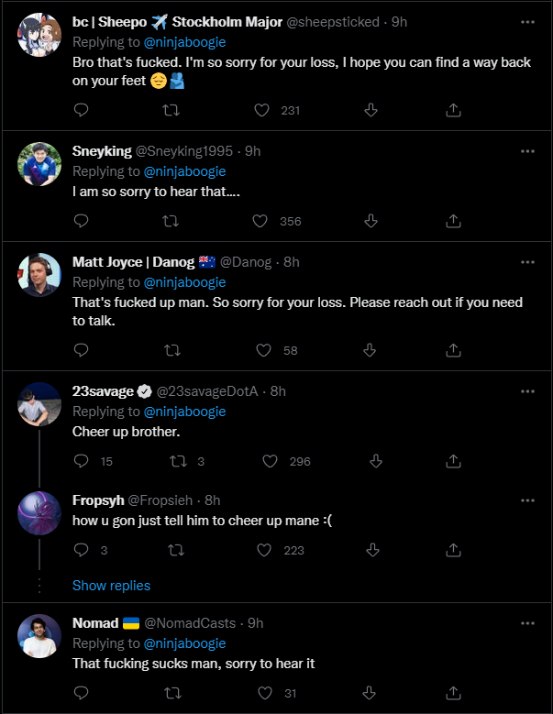Open more menu on Nomad's tweet
553x714 pixels.
pyautogui.click(x=527, y=622)
